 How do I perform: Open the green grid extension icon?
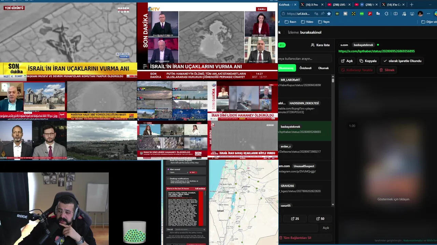[x=337, y=14]
